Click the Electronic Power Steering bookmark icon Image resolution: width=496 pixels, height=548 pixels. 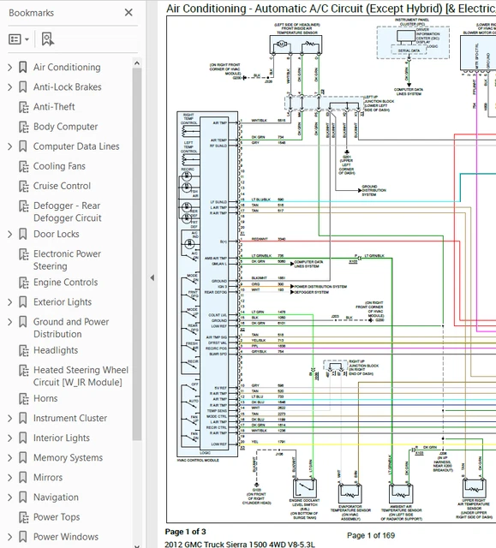23,254
